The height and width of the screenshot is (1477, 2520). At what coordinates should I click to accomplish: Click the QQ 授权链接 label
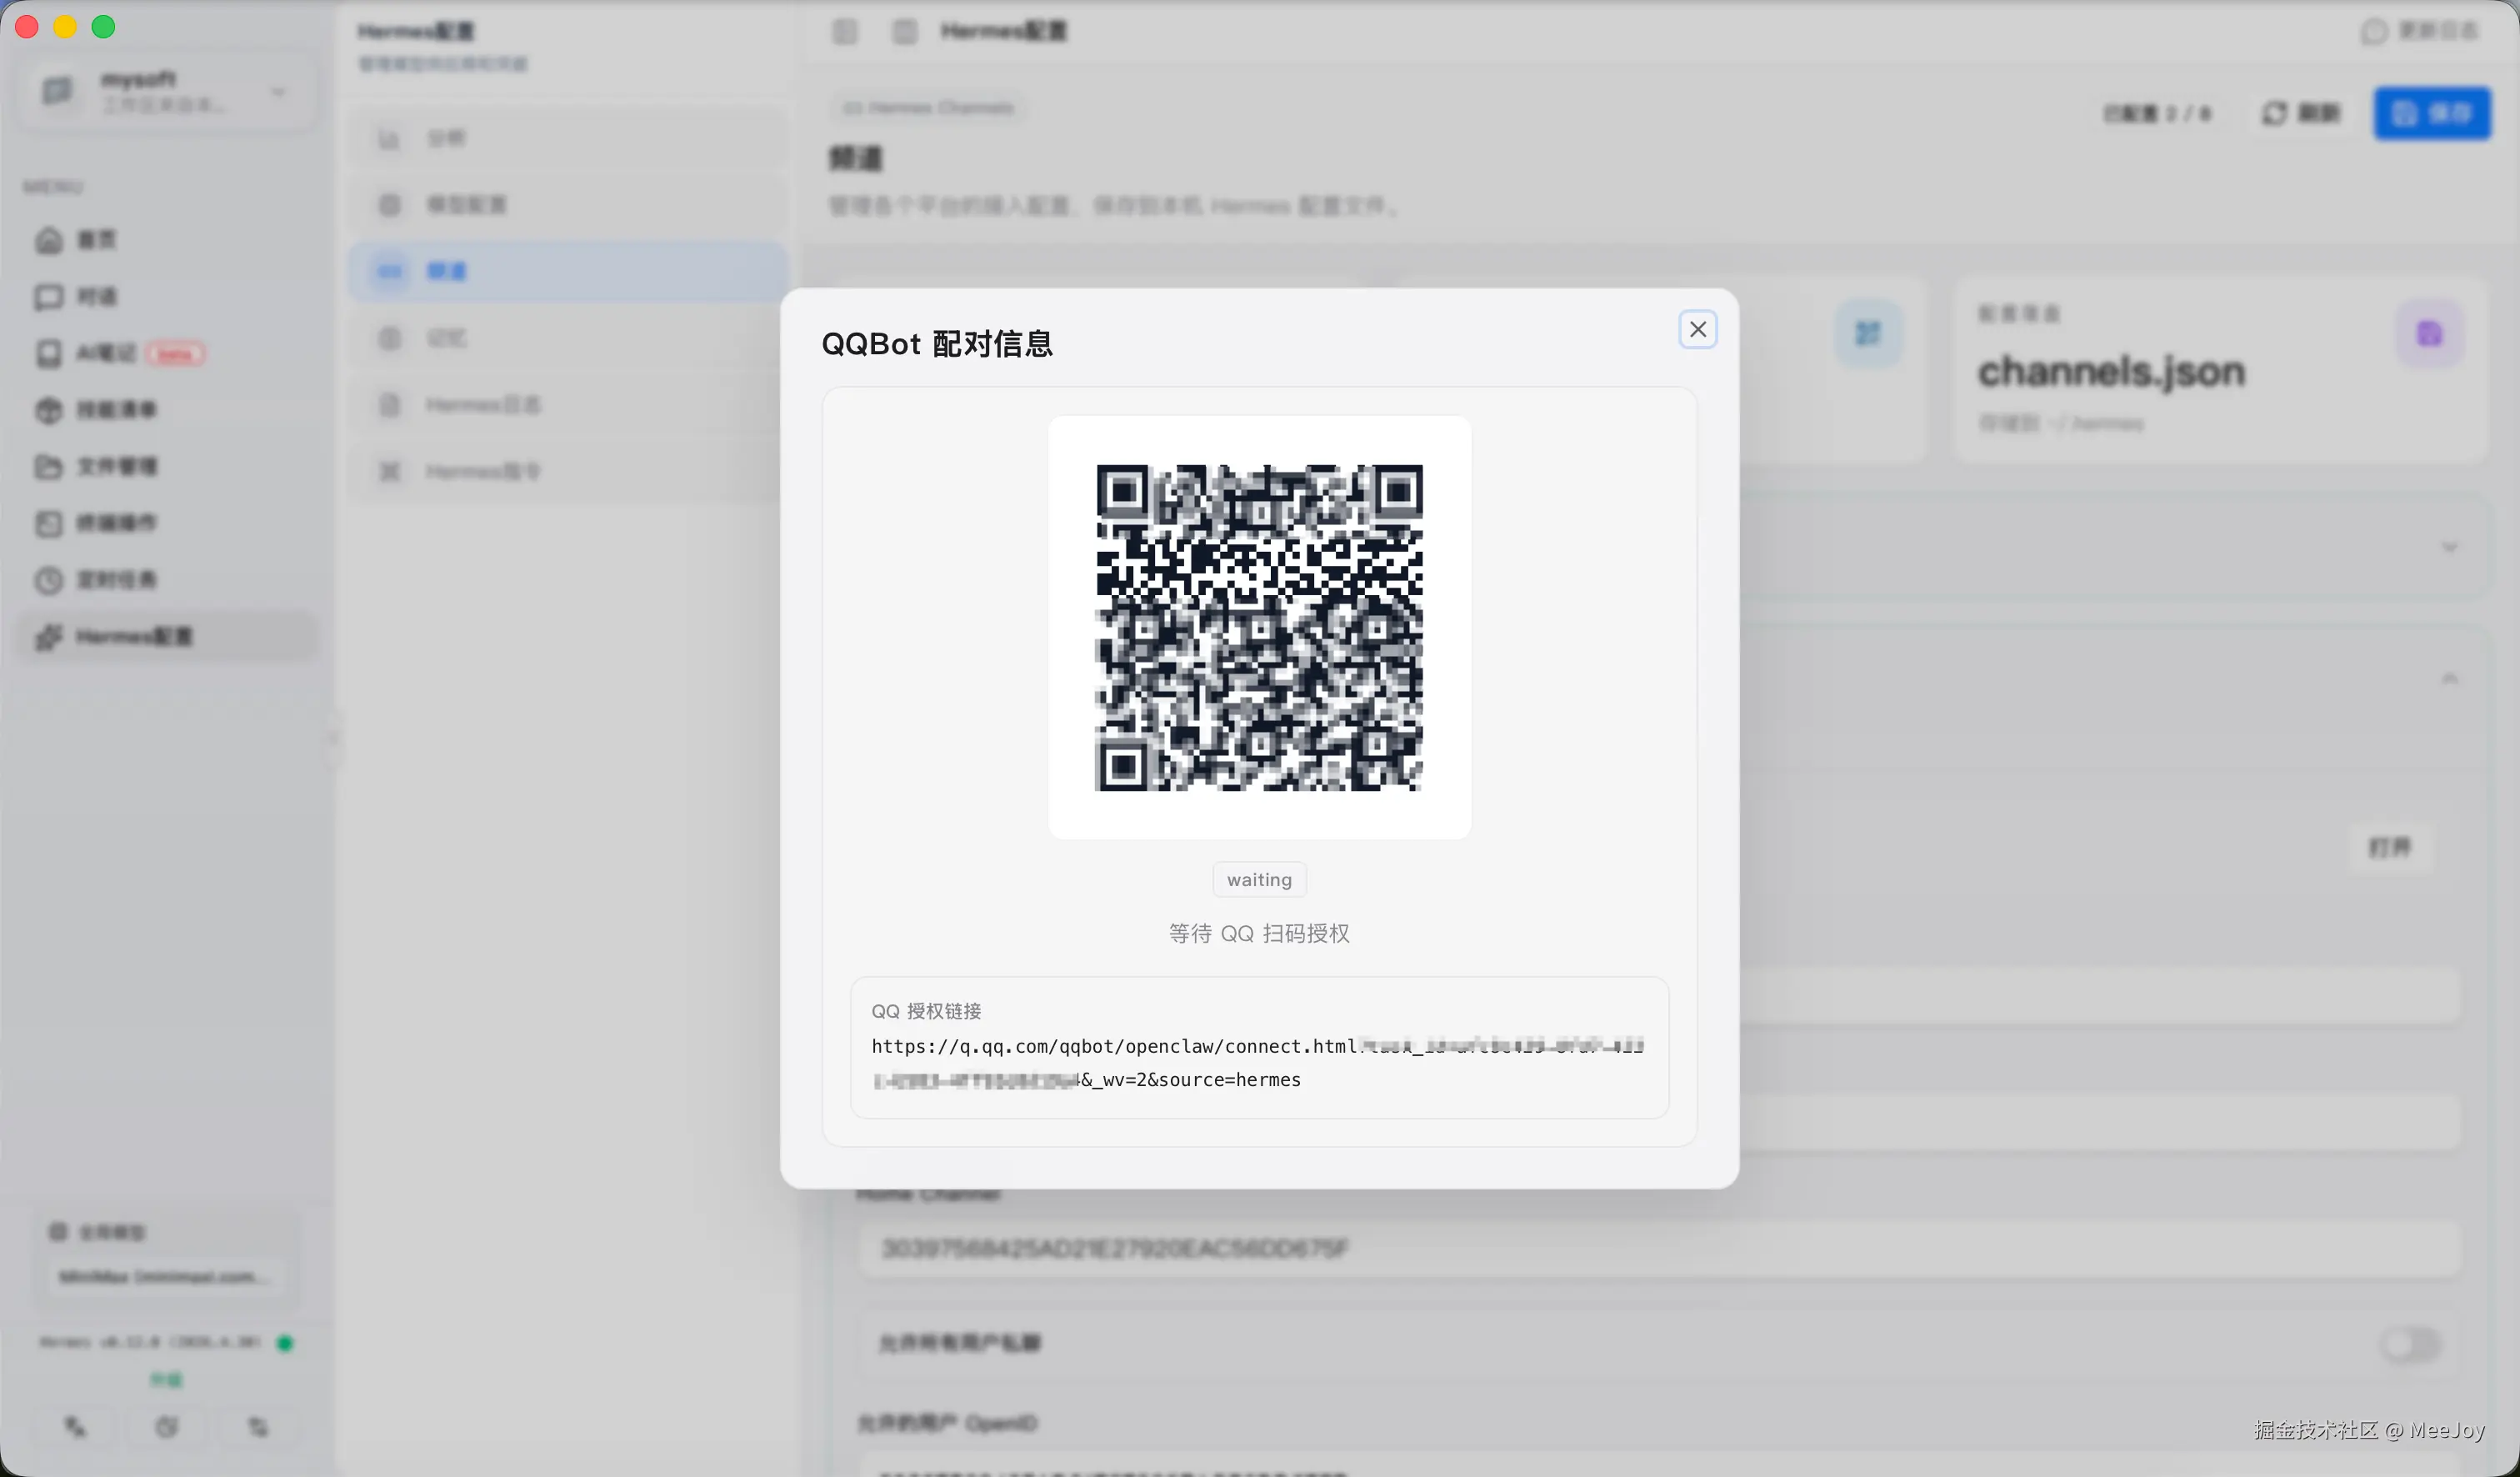(926, 1011)
